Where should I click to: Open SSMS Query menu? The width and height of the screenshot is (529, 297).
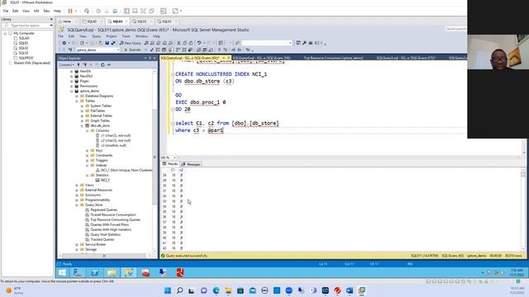click(96, 36)
